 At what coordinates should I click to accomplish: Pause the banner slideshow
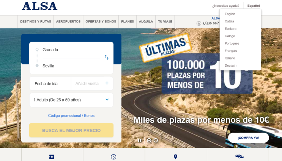tap(140, 141)
